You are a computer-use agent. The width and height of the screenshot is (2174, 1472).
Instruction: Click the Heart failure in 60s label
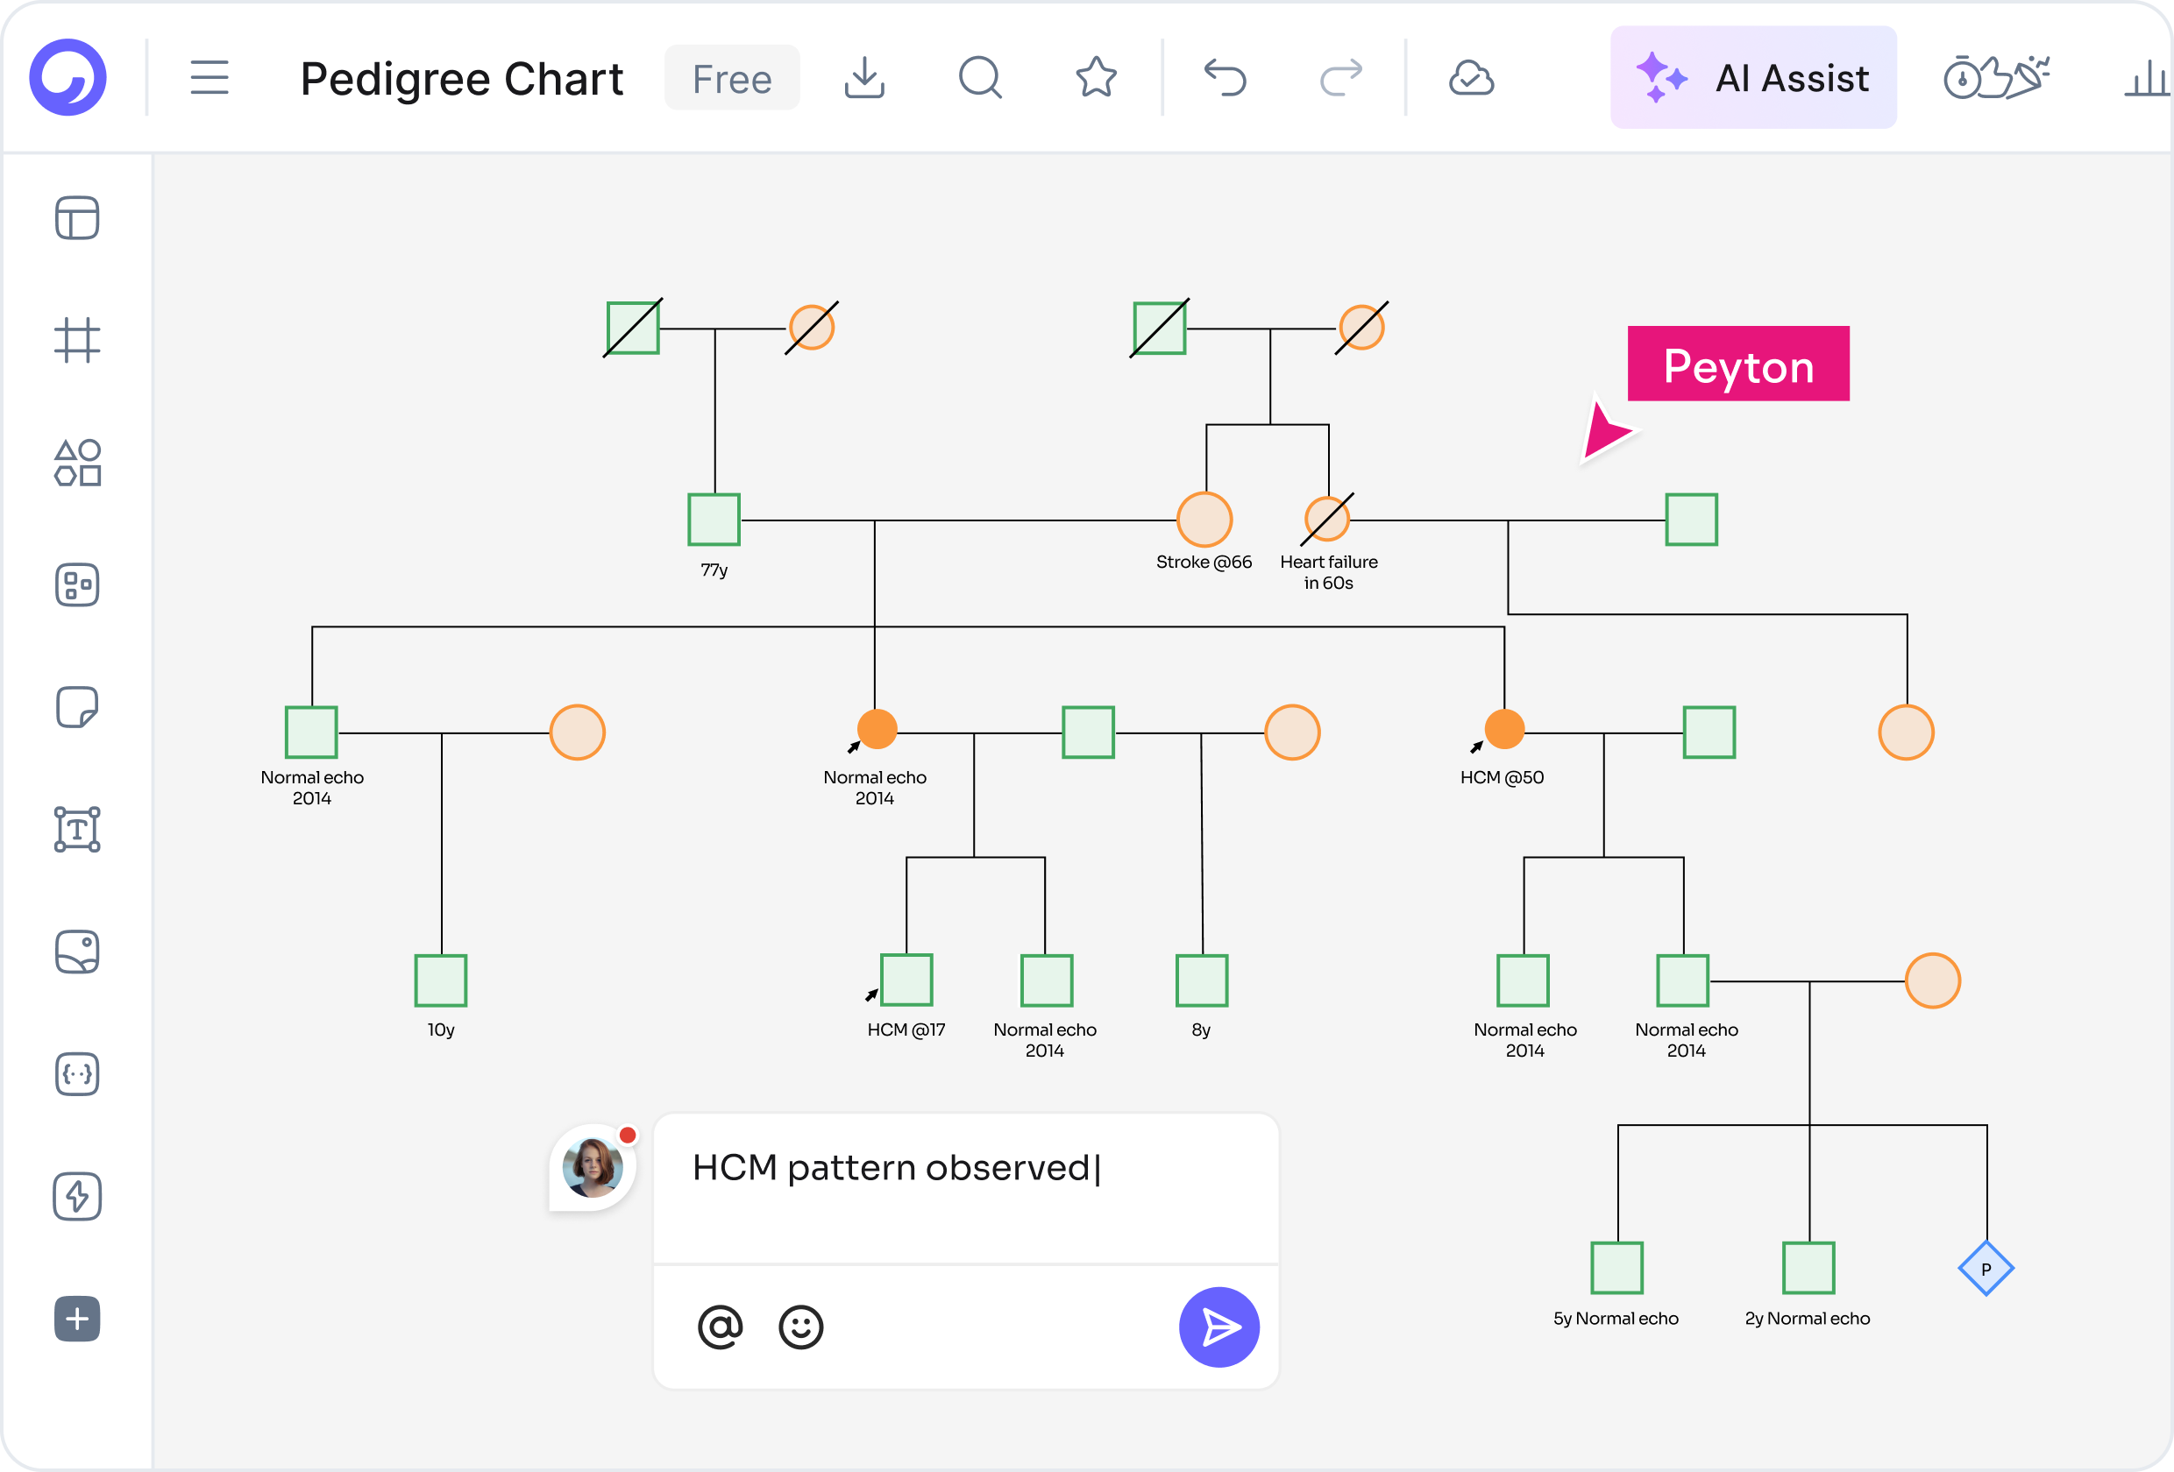[1328, 572]
